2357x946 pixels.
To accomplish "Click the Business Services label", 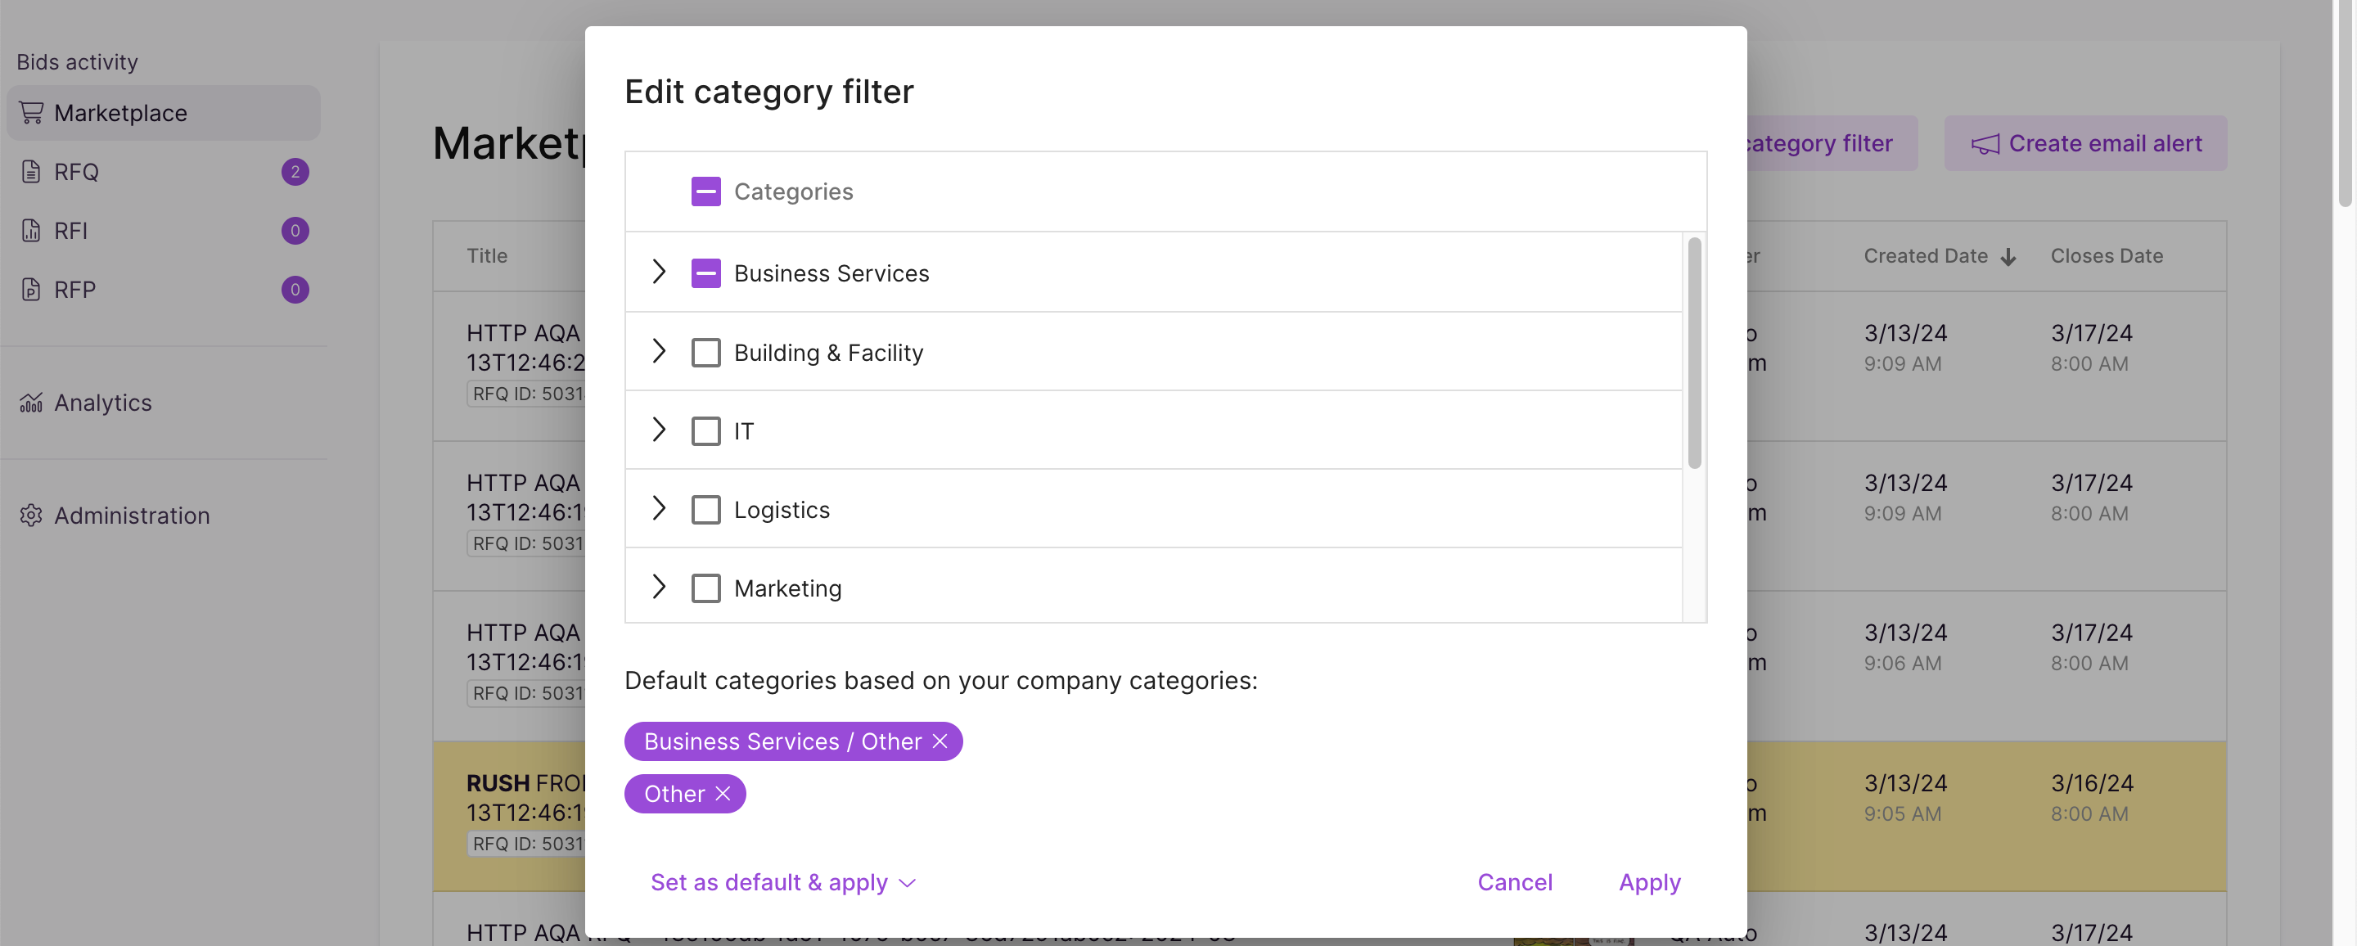I will click(x=831, y=273).
